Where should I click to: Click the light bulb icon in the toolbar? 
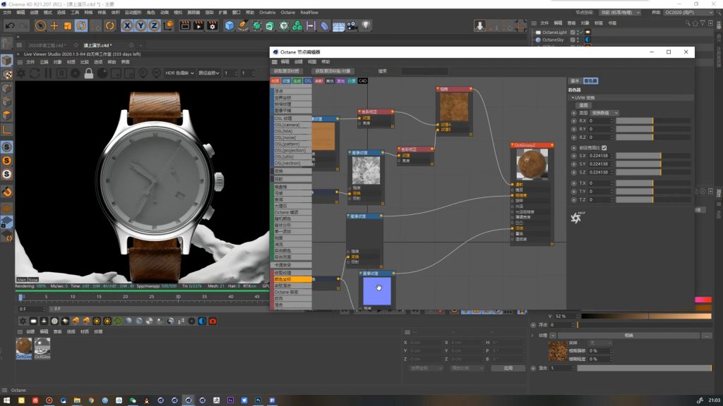click(366, 25)
